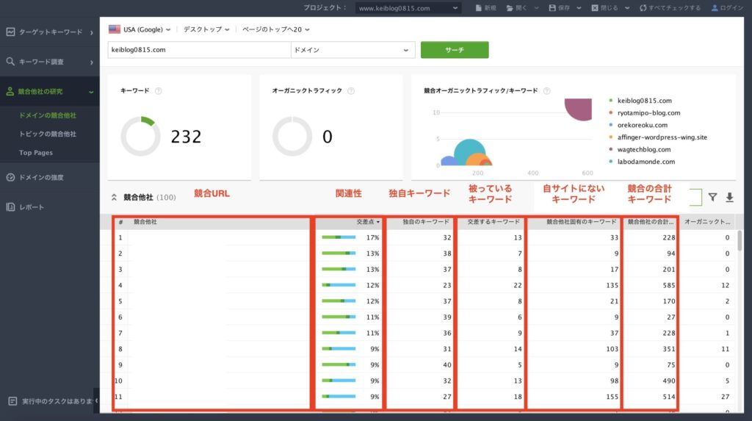Open the ページのトップへ20 dropdown
The width and height of the screenshot is (752, 421).
coord(276,29)
